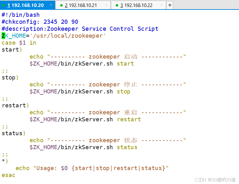Open a new session tab with plus button
This screenshot has height=184, width=239.
pyautogui.click(x=170, y=5)
